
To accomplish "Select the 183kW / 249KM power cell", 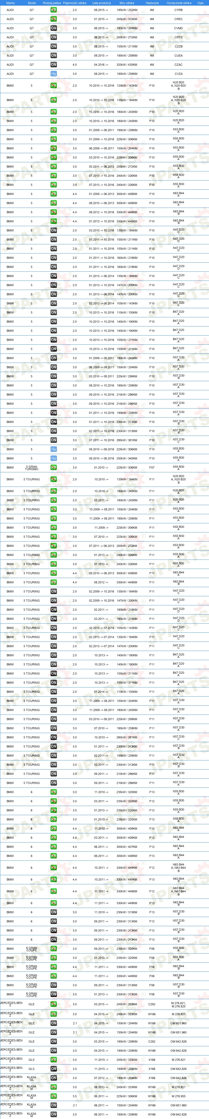I will coord(127,28).
